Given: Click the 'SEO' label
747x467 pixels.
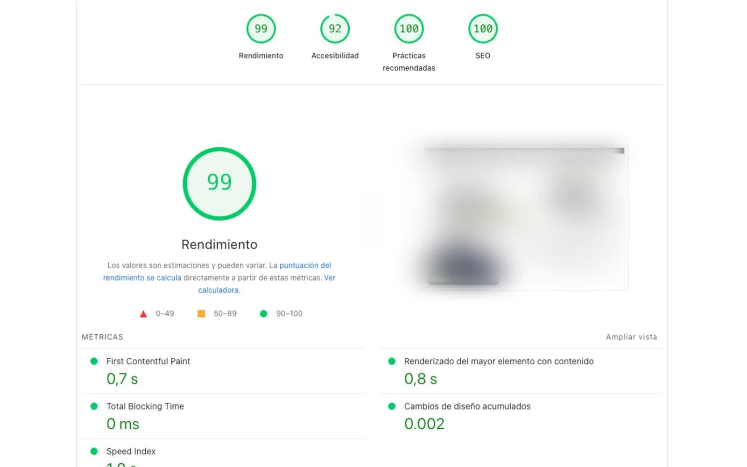Looking at the screenshot, I should 483,56.
